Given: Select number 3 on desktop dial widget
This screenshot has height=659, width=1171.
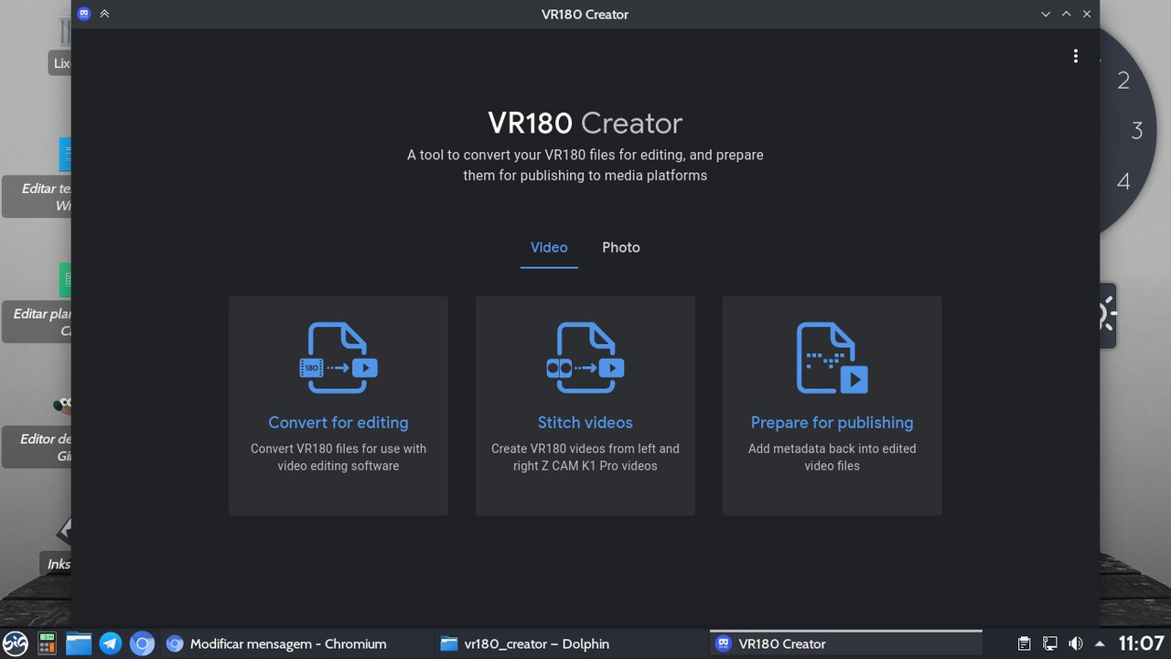Looking at the screenshot, I should [x=1137, y=131].
